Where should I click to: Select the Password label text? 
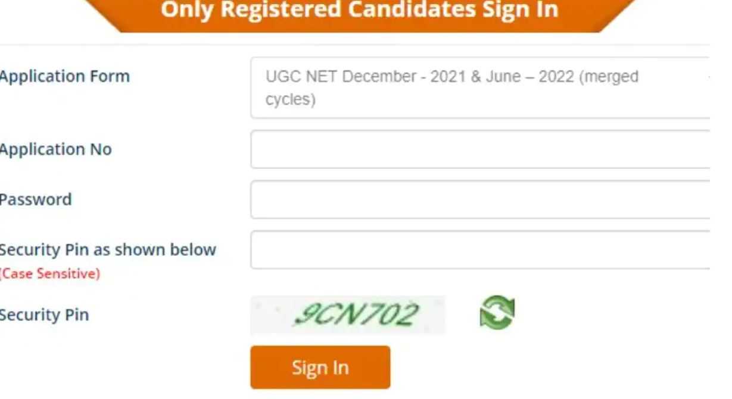click(x=36, y=199)
